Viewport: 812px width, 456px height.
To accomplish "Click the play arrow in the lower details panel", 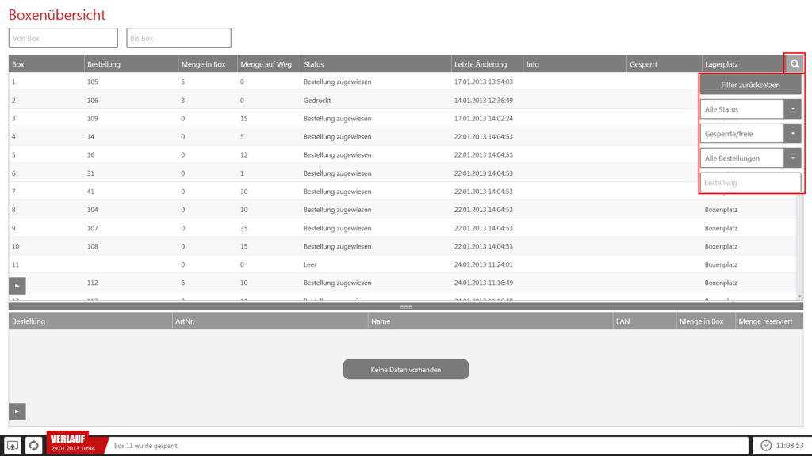I will (17, 411).
